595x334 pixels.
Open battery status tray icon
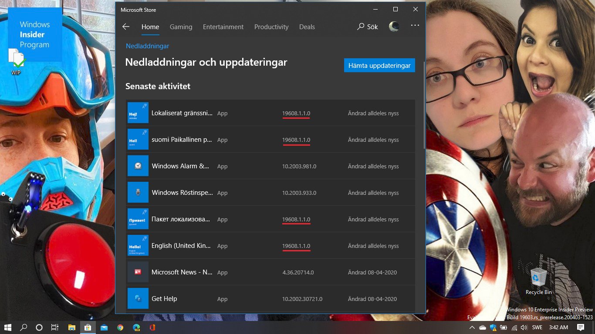click(504, 327)
